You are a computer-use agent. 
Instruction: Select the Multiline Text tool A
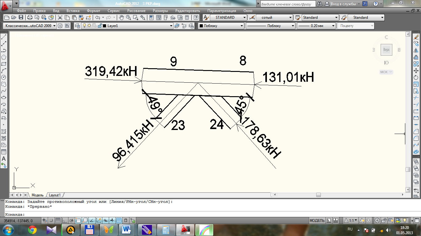(x=4, y=159)
